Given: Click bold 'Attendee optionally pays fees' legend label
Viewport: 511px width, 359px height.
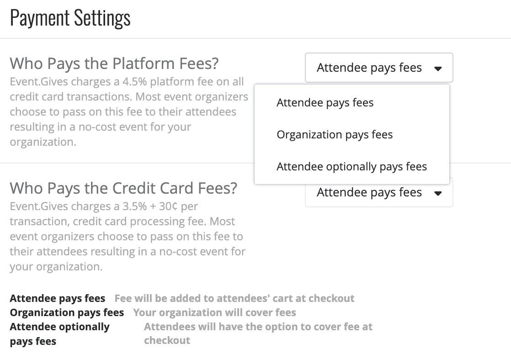Looking at the screenshot, I should click(59, 334).
